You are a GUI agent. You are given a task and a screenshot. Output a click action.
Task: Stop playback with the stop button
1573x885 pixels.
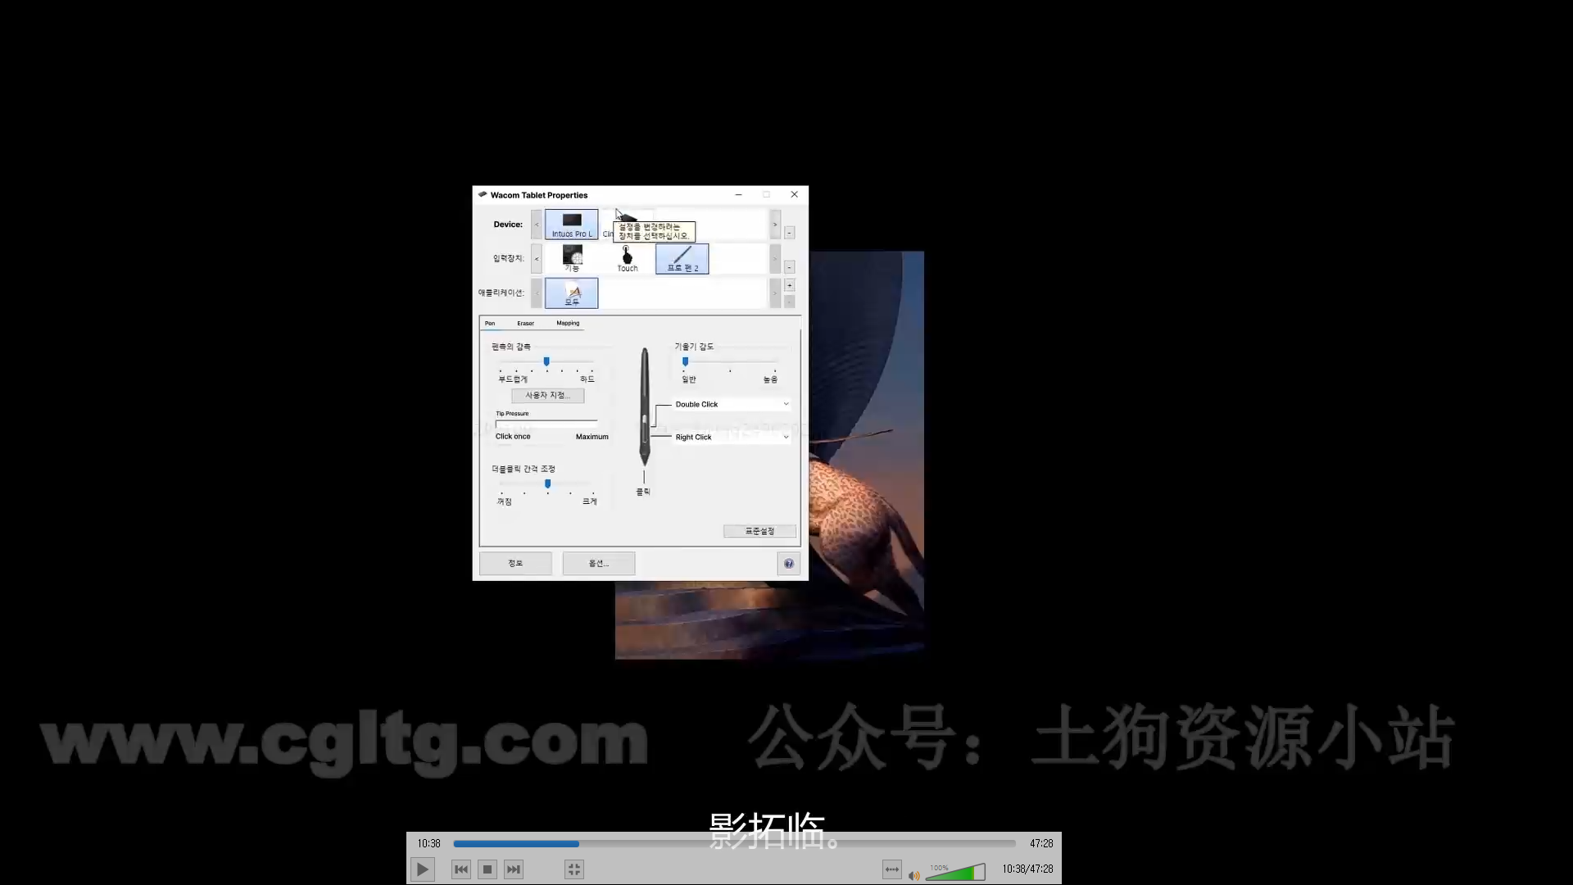(487, 869)
